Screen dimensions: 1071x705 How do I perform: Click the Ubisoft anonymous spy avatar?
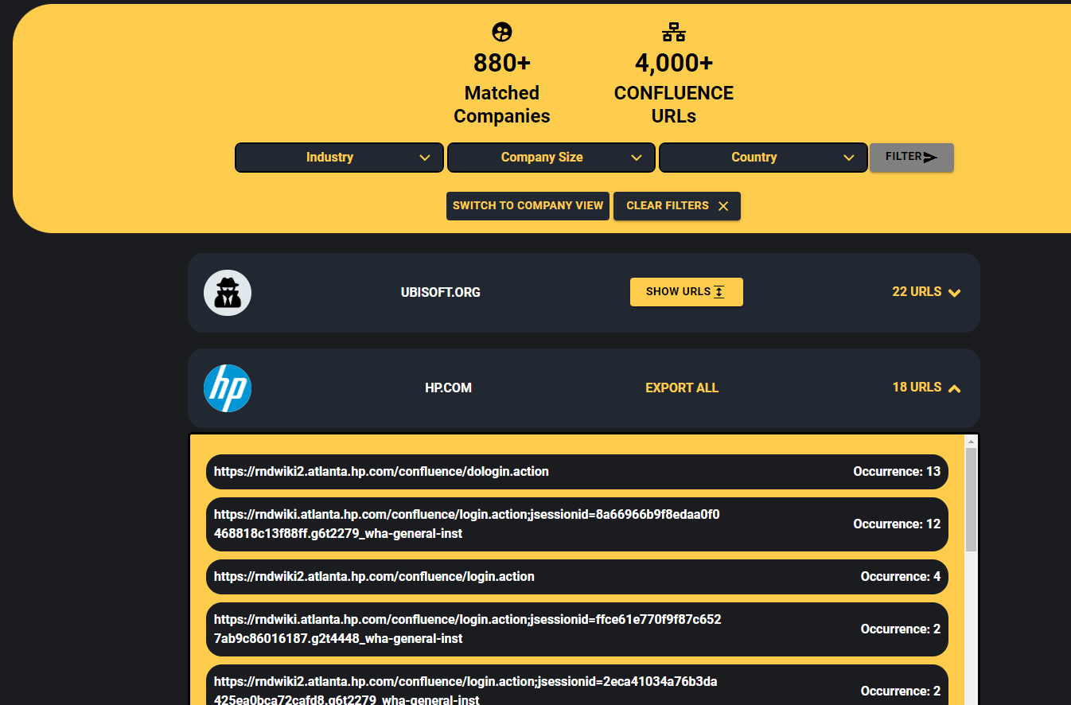228,293
